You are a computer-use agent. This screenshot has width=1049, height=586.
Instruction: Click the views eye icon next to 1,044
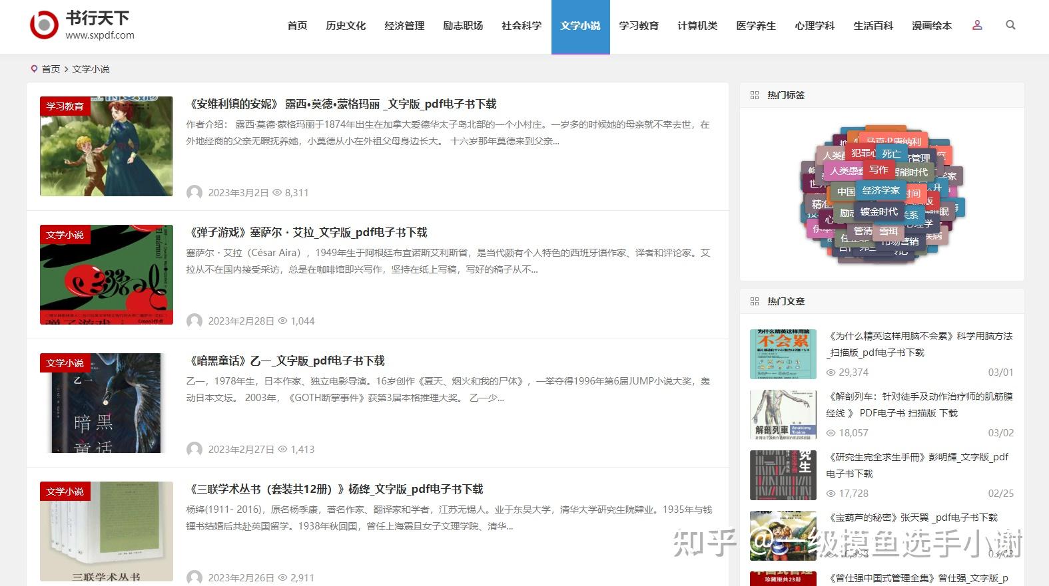coord(283,321)
